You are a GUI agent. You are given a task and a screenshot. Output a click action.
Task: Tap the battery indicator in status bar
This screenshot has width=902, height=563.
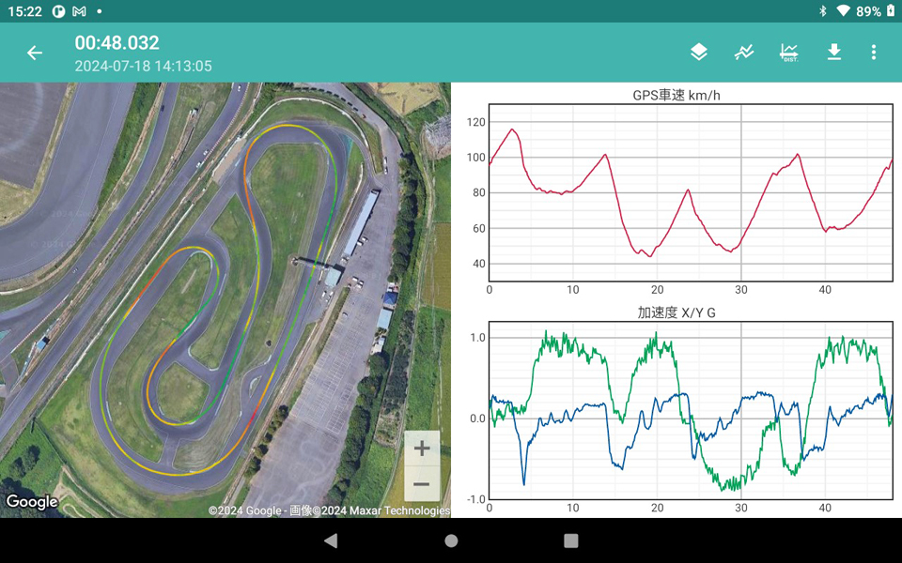tap(890, 11)
